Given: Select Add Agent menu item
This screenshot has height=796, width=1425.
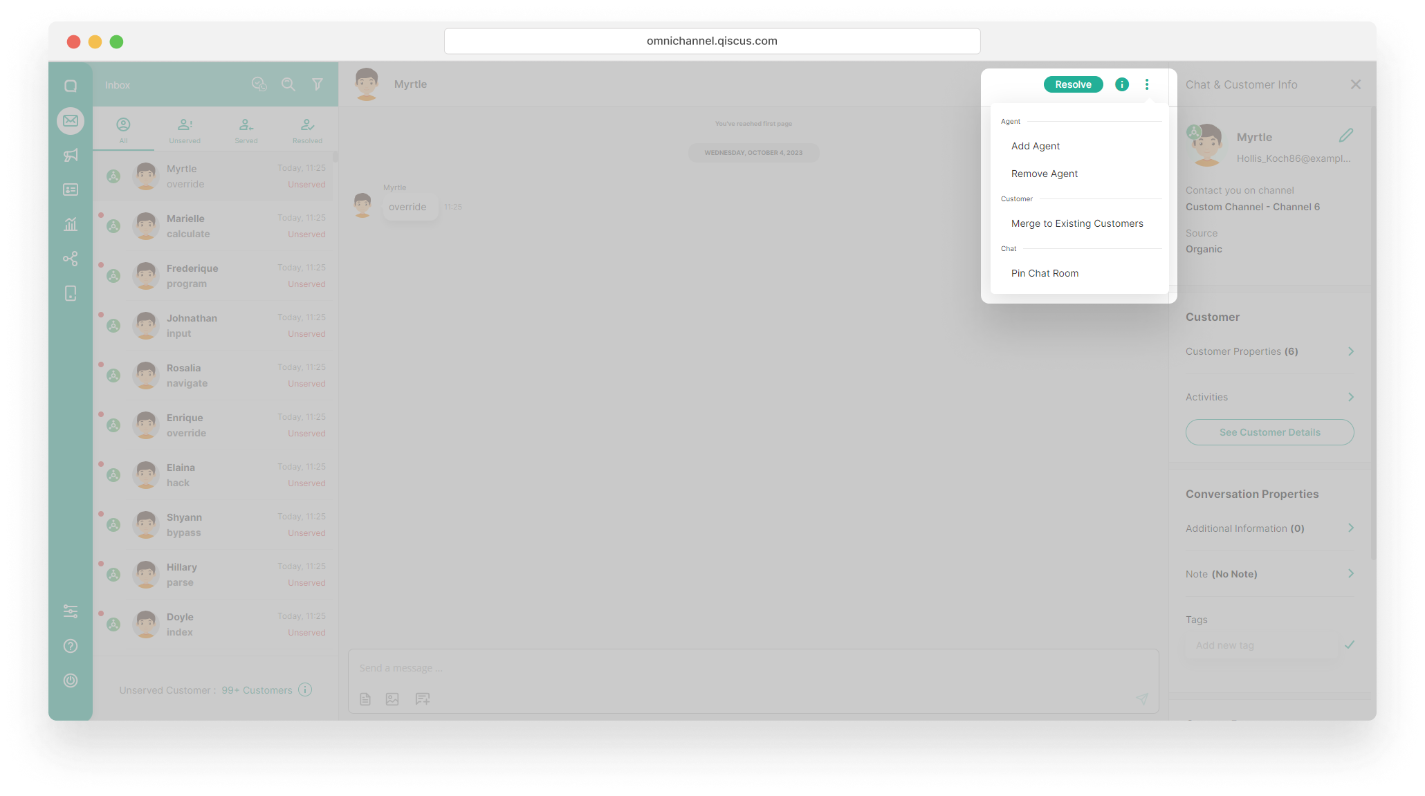Looking at the screenshot, I should [1036, 146].
